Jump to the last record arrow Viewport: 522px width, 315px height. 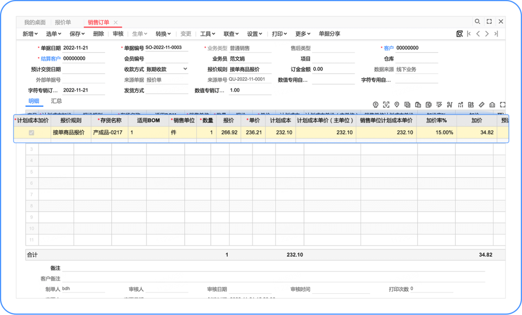click(496, 34)
